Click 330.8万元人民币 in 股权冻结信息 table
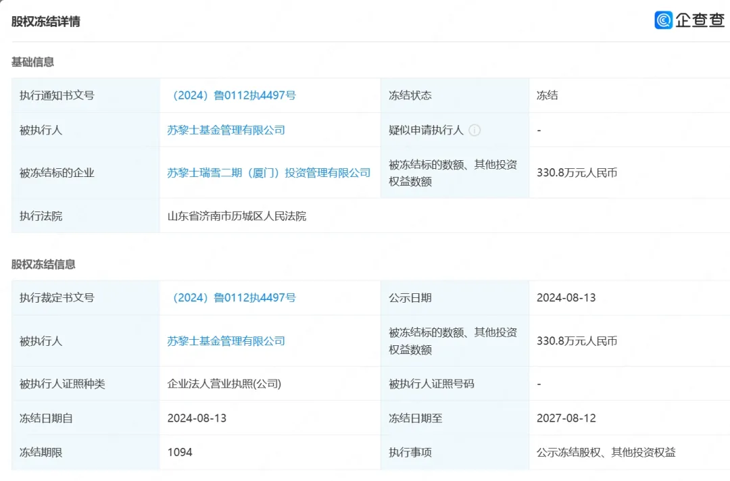730x481 pixels. pos(577,341)
